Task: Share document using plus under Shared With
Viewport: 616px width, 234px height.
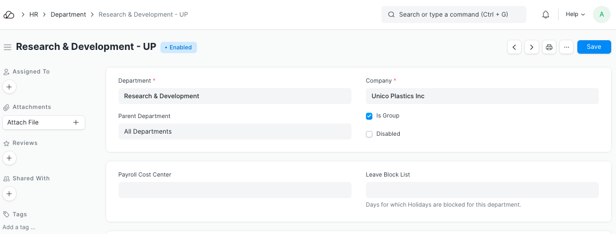Action: coord(10,194)
